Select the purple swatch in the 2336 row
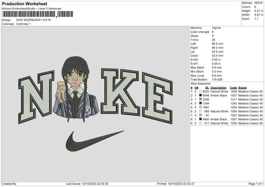The image size is (265, 187). pyautogui.click(x=201, y=99)
